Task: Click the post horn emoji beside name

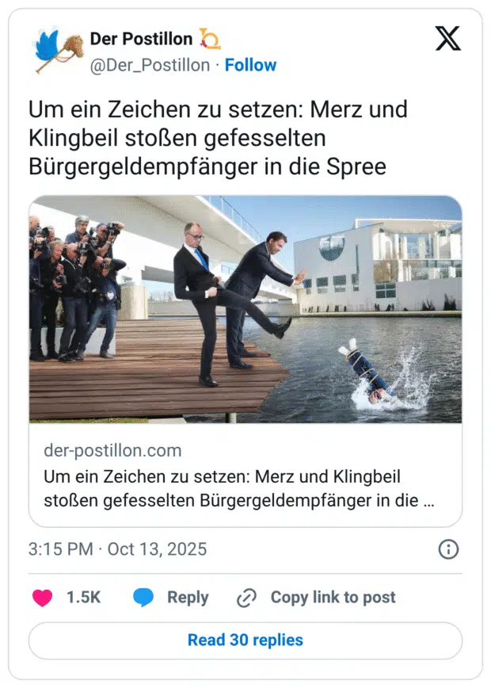Action: (x=210, y=39)
